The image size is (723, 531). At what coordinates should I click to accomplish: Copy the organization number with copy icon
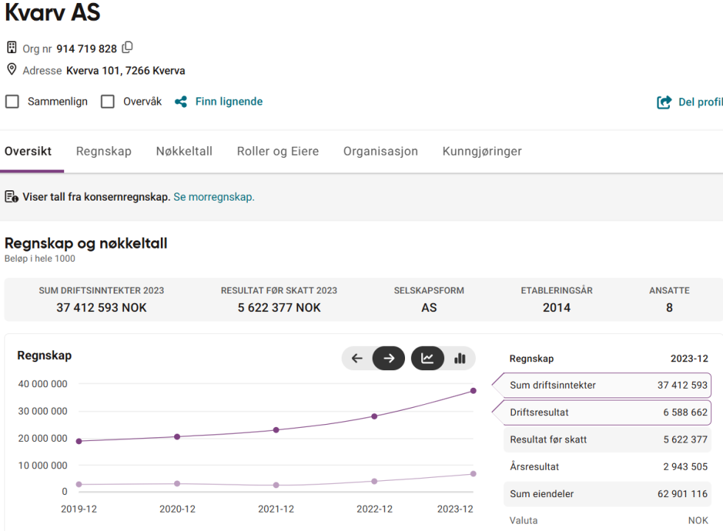(x=128, y=48)
